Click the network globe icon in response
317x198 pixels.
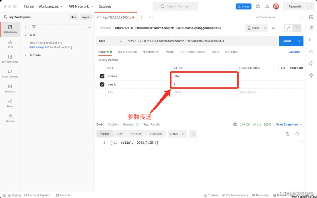[x=235, y=124]
